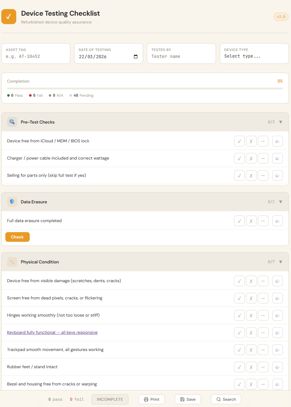Image resolution: width=291 pixels, height=407 pixels.
Task: Click the comment bubble for iCloud lock check
Action: [x=277, y=141]
